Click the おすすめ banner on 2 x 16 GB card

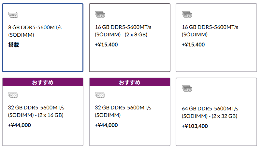[x=43, y=82]
